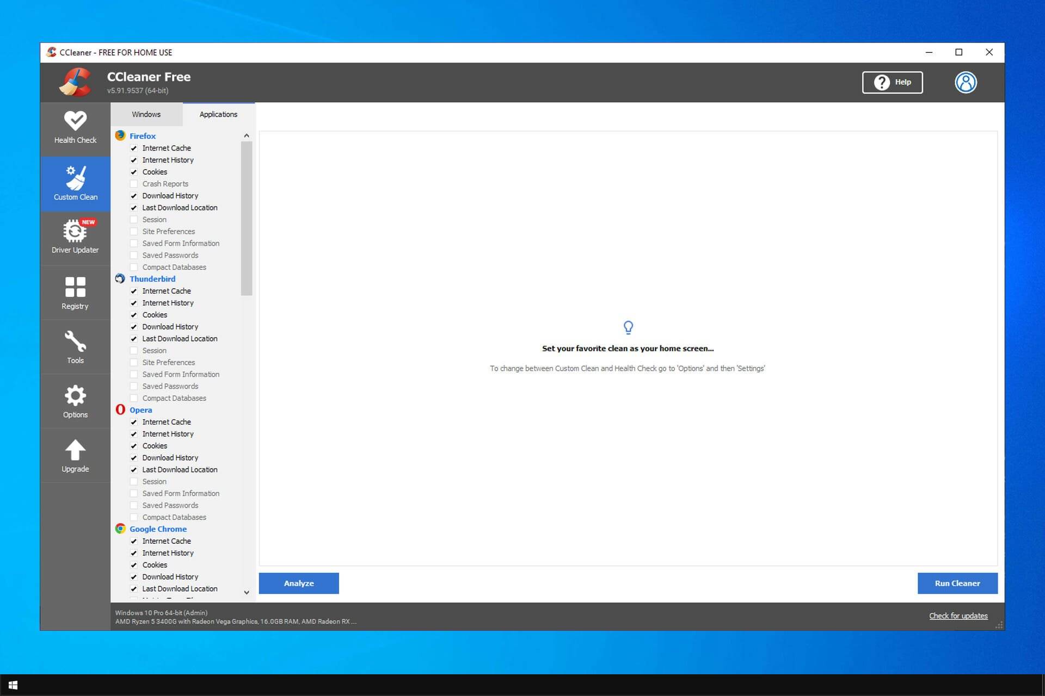The height and width of the screenshot is (696, 1045).
Task: Select the Google Chrome group header
Action: click(158, 529)
